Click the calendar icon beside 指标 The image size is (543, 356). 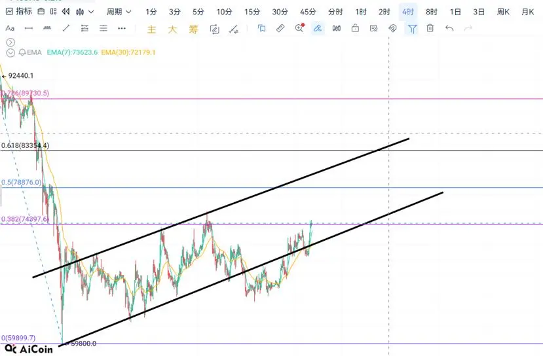pos(41,11)
